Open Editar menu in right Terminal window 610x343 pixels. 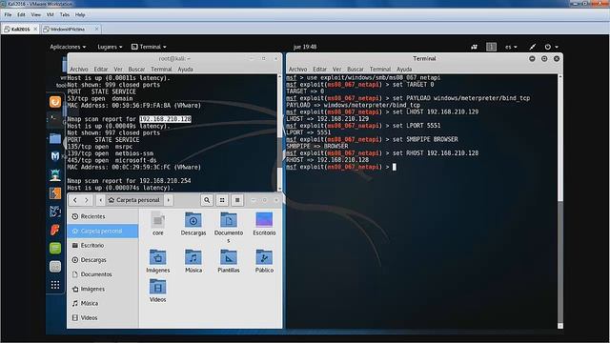[320, 70]
